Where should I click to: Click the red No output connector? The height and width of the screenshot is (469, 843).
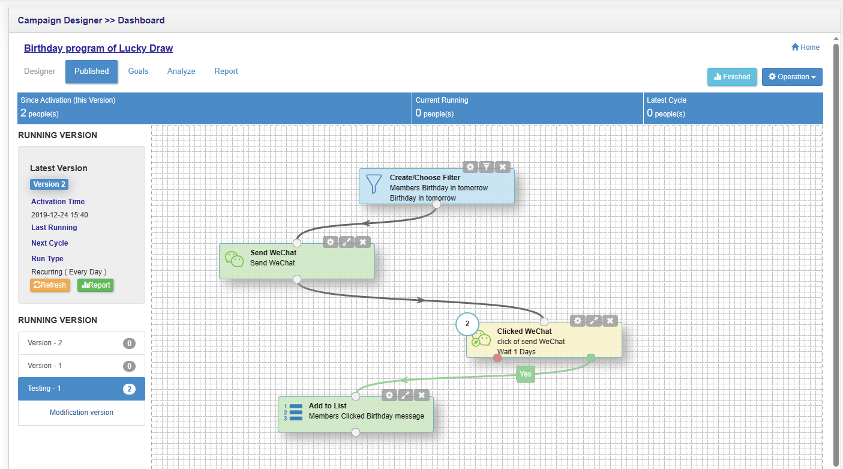coord(497,358)
